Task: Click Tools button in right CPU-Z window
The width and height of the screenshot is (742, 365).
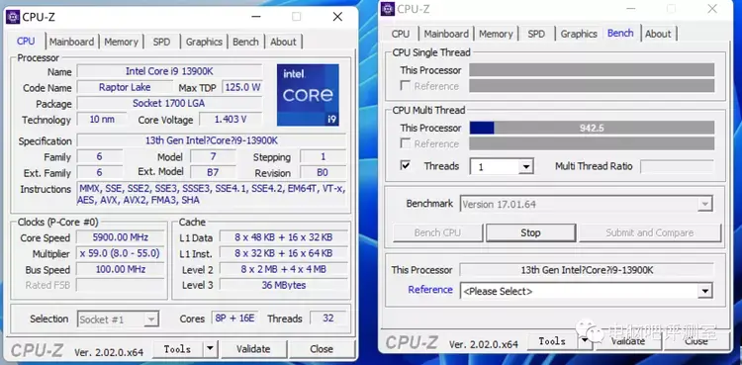Action: (x=552, y=341)
